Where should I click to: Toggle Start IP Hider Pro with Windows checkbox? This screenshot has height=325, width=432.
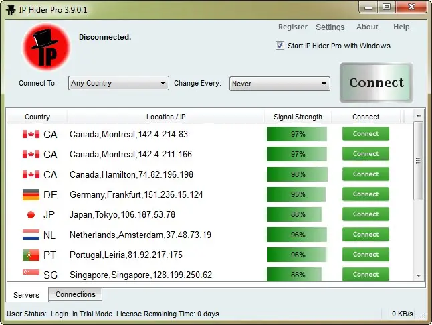(280, 46)
